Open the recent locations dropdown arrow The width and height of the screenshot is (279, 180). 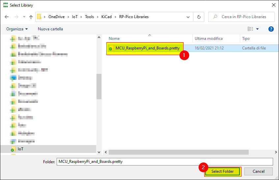(24, 17)
